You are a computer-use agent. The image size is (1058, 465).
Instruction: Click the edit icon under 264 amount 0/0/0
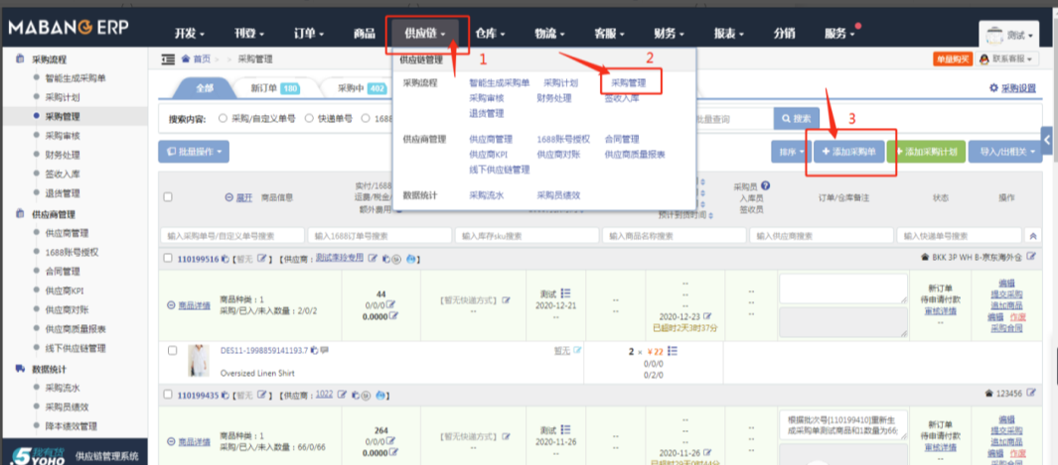click(389, 441)
